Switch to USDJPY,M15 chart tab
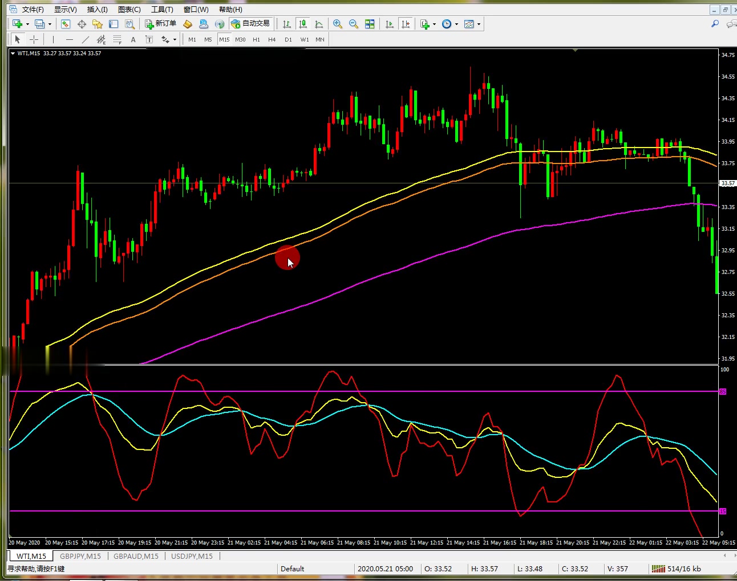Image resolution: width=737 pixels, height=581 pixels. pos(192,556)
